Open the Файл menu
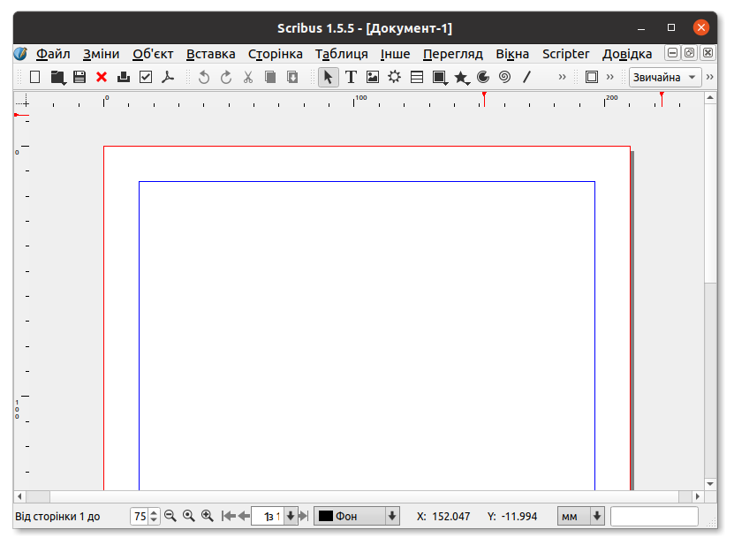The width and height of the screenshot is (734, 545). point(53,54)
